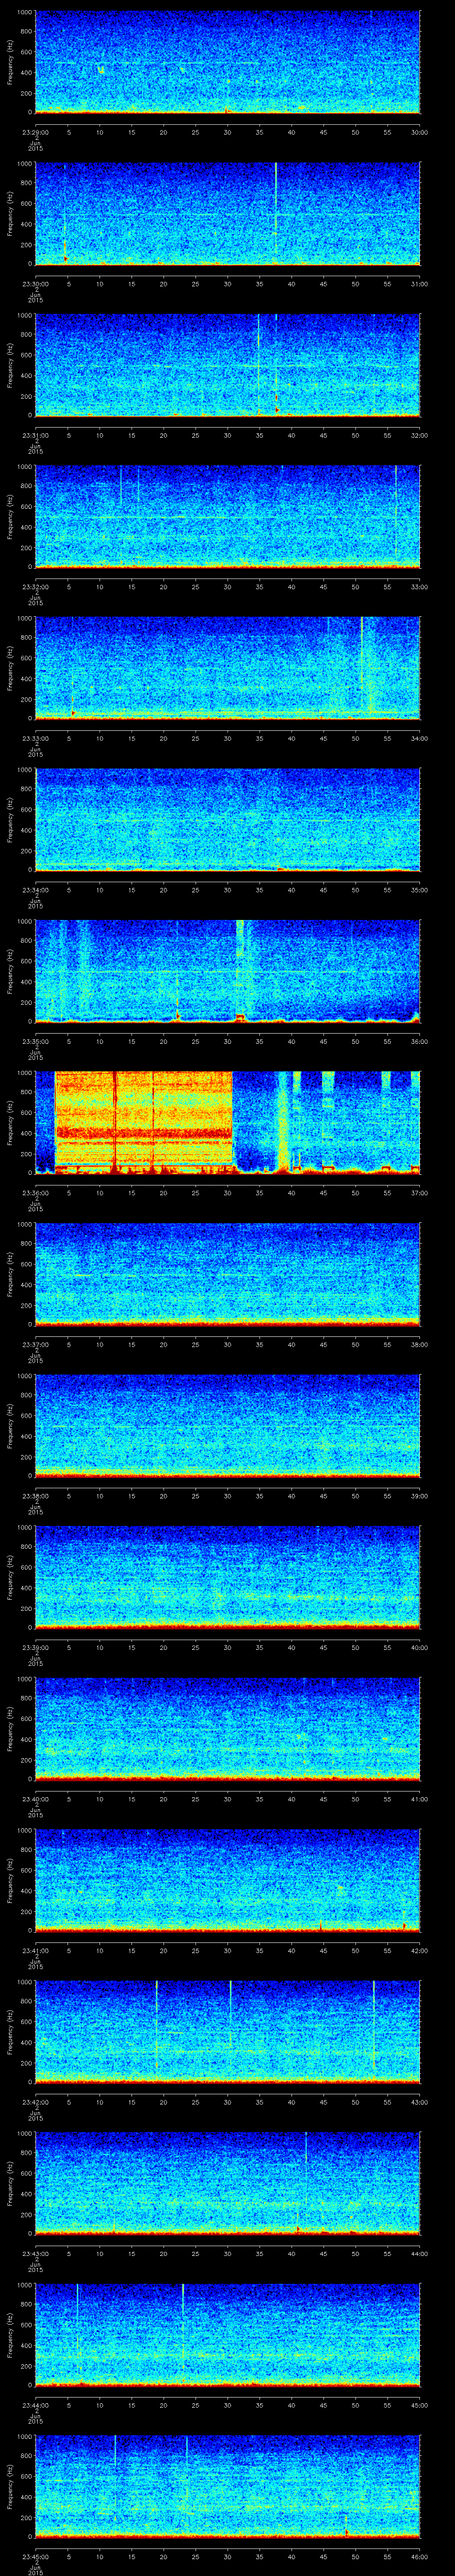Click the 23:35:00 time axis label
This screenshot has height=2576, width=455.
click(35, 1041)
